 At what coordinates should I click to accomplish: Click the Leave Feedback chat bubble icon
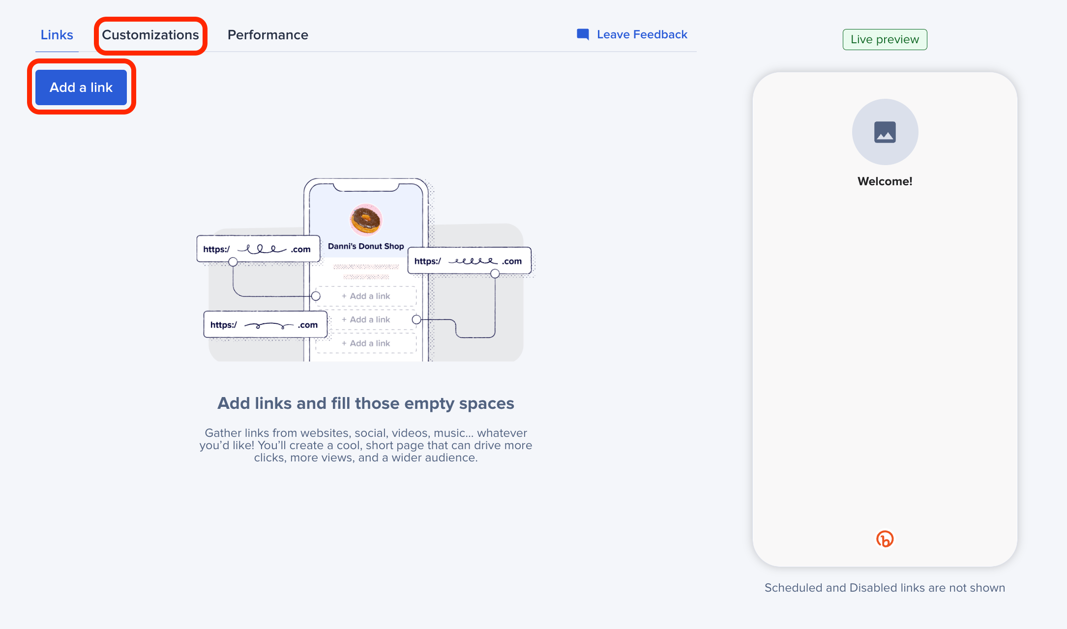[x=582, y=34]
